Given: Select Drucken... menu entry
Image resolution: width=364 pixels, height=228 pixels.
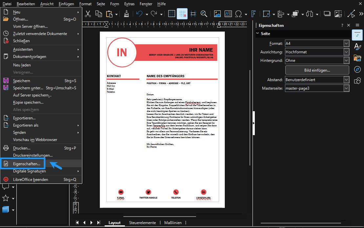Looking at the screenshot, I should pyautogui.click(x=41, y=148).
